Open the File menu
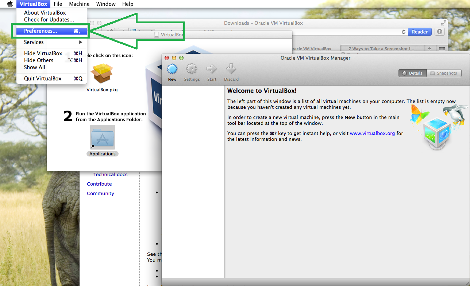Screen dimensions: 470x286 [58, 4]
